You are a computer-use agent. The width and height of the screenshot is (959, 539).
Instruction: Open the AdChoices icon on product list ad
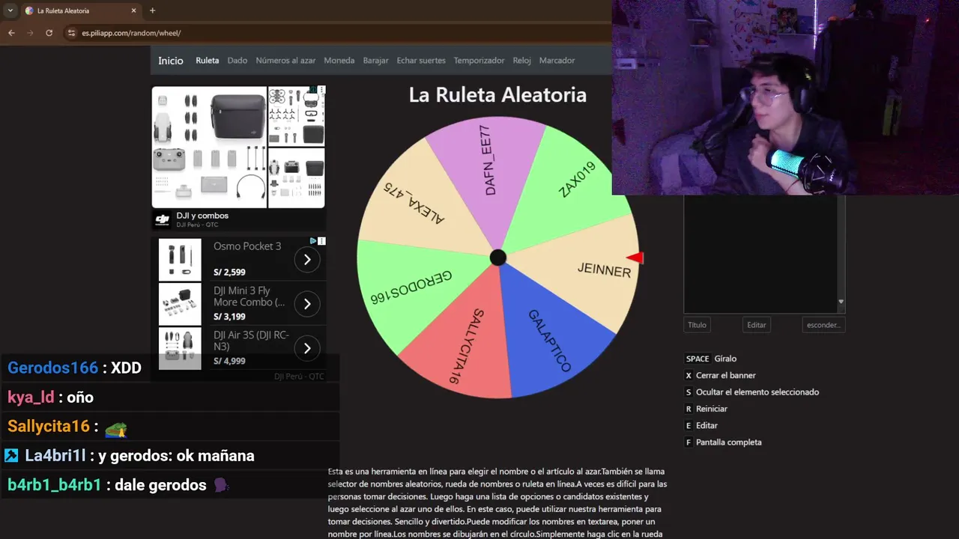point(314,241)
